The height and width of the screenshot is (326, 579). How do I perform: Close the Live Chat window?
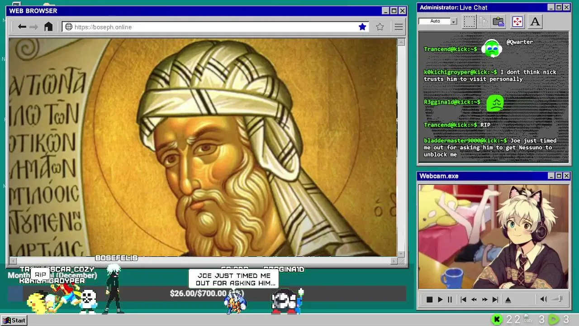[x=566, y=7]
